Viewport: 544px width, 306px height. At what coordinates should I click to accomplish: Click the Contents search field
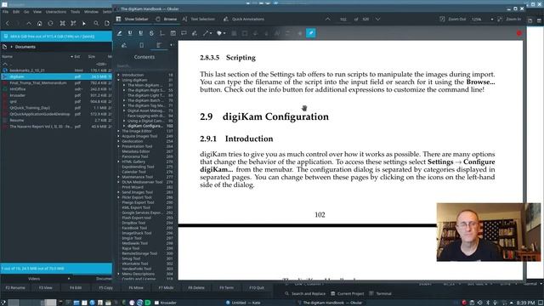145,65
